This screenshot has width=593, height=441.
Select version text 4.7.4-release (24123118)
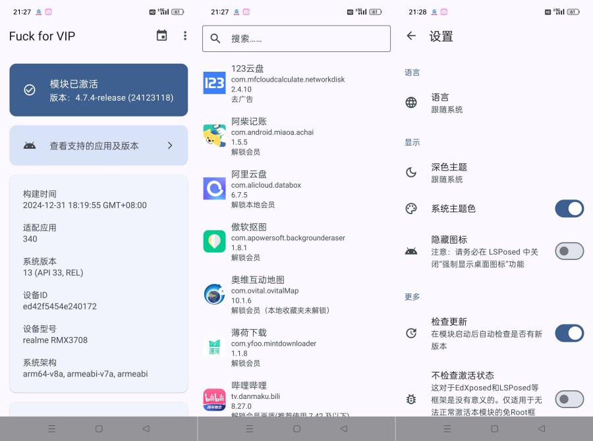[x=125, y=97]
